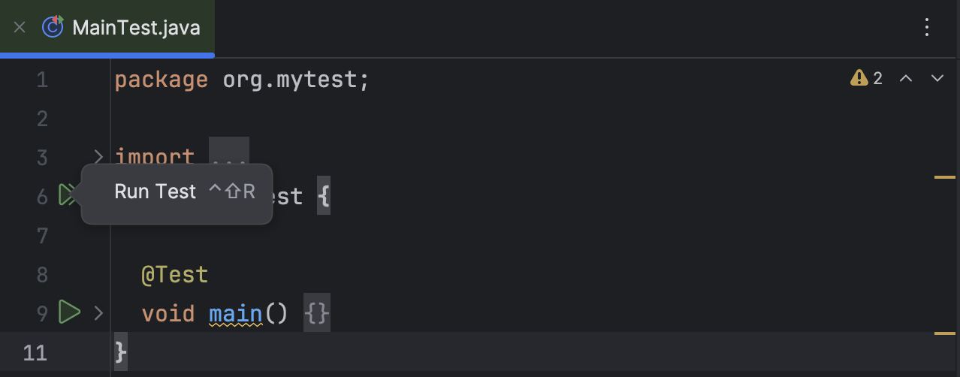Click the lower yellow warning stripe marker
The height and width of the screenshot is (377, 960).
tap(944, 332)
